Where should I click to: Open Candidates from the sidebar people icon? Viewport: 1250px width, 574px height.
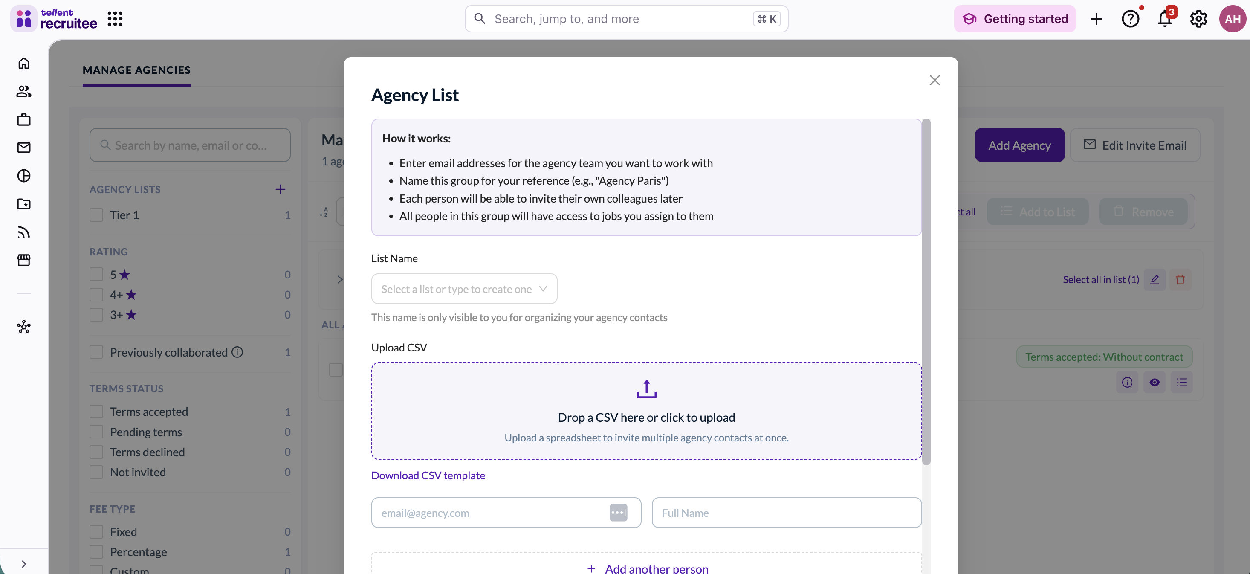pos(24,91)
